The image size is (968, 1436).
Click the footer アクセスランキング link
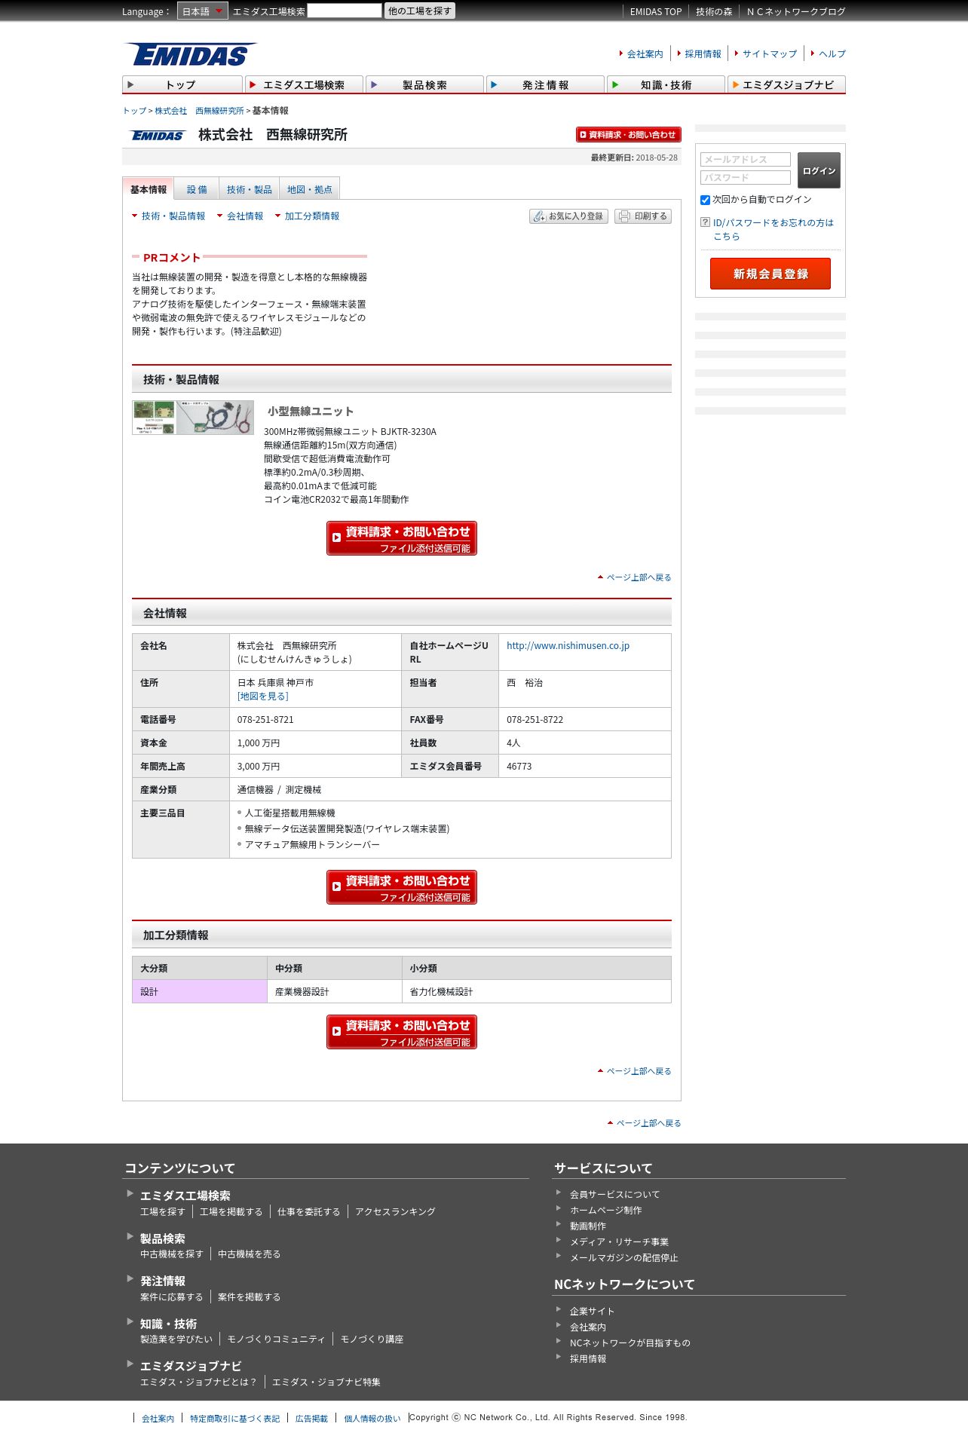(x=395, y=1212)
